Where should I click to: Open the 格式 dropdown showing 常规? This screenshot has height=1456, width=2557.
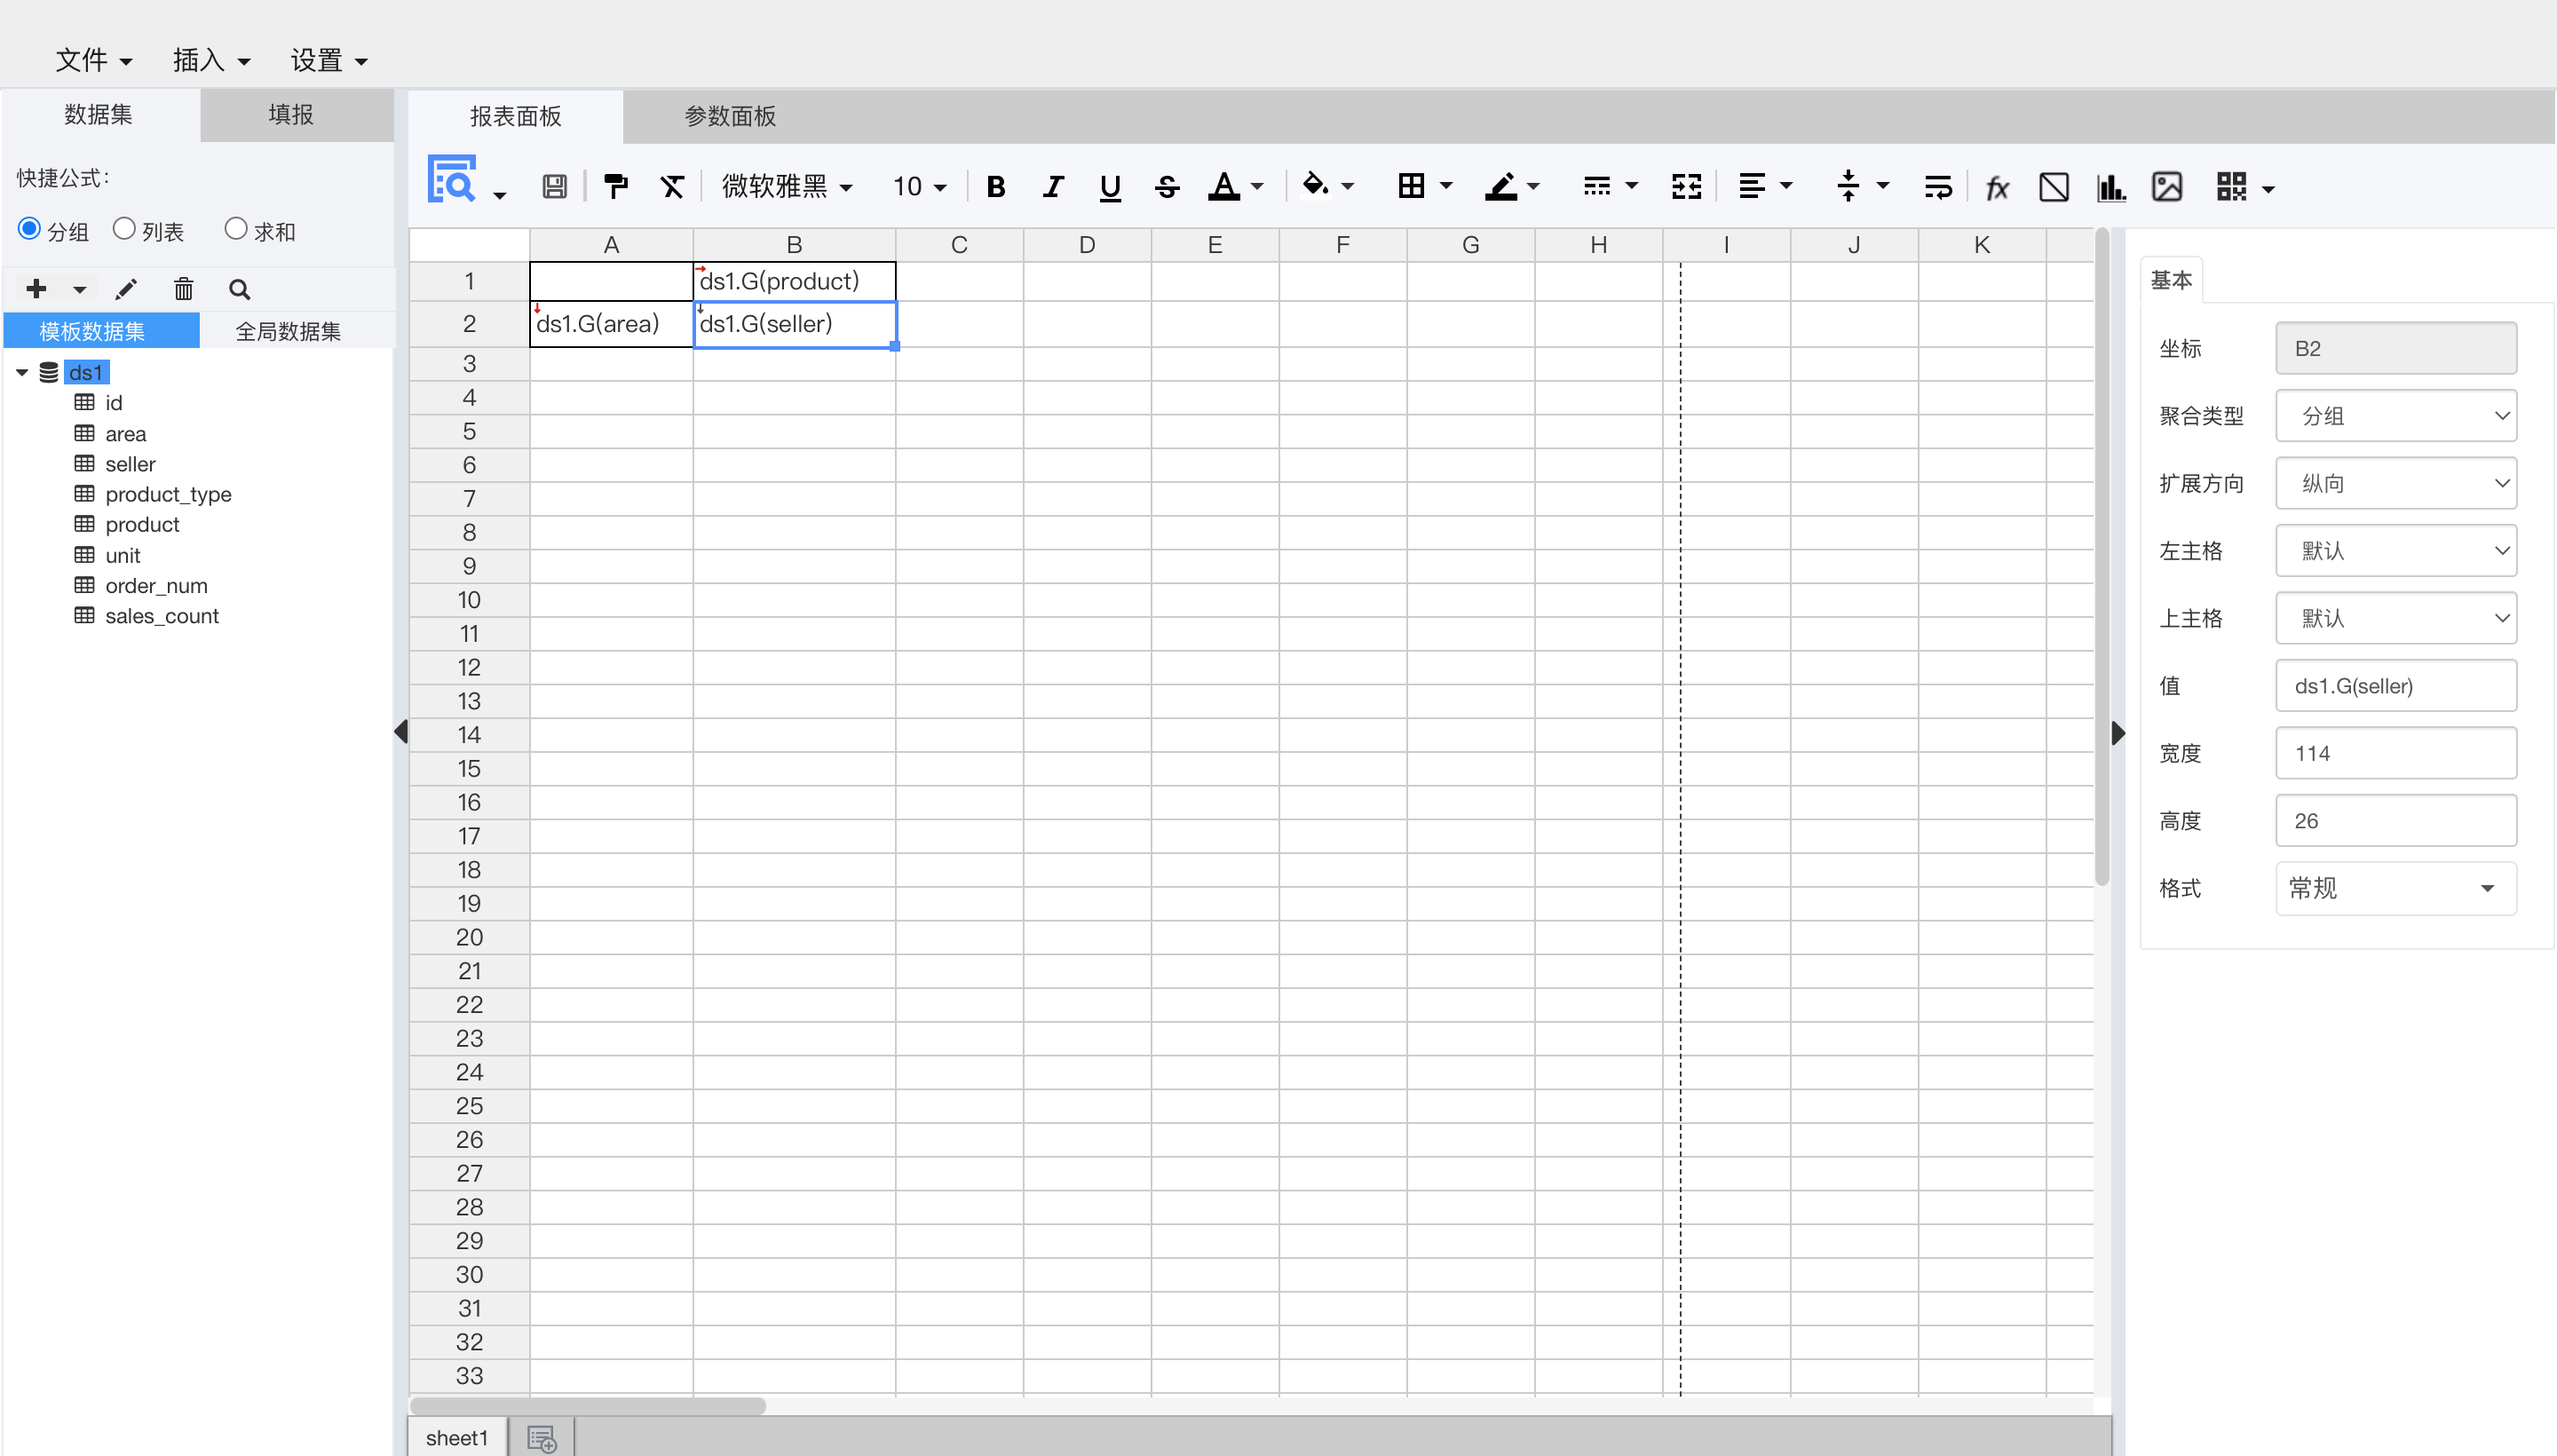(2395, 888)
